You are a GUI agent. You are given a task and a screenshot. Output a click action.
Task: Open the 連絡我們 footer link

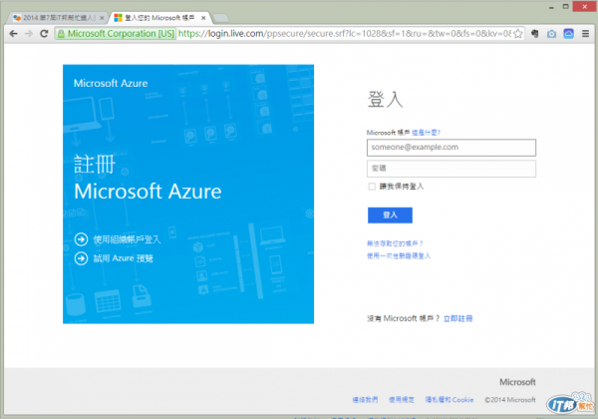point(365,399)
